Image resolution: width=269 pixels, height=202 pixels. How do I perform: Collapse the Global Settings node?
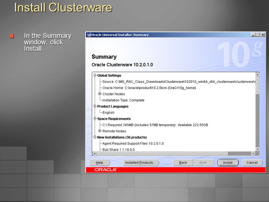[95, 75]
